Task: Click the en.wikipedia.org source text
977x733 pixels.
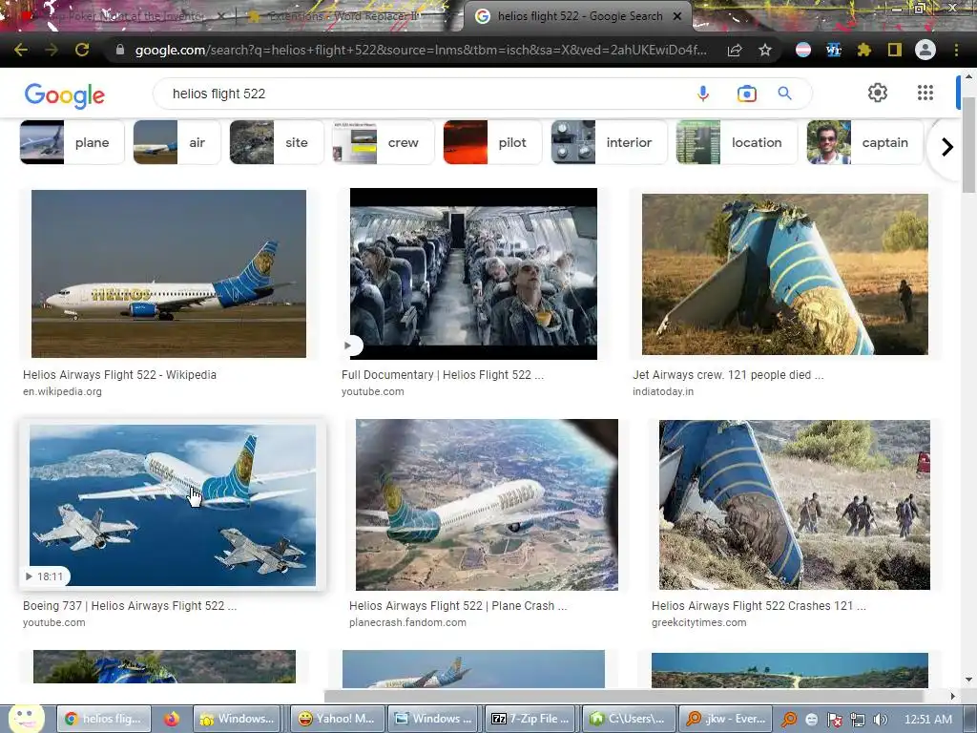Action: click(62, 391)
